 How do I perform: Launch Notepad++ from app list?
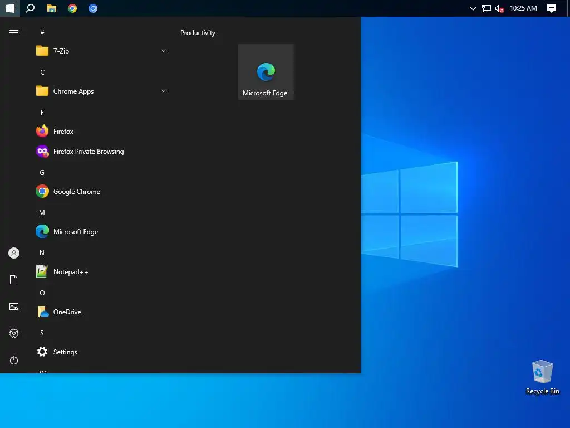click(x=102, y=271)
